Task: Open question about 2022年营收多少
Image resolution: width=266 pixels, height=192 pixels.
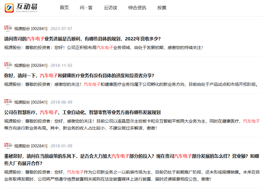Action: [x=82, y=39]
